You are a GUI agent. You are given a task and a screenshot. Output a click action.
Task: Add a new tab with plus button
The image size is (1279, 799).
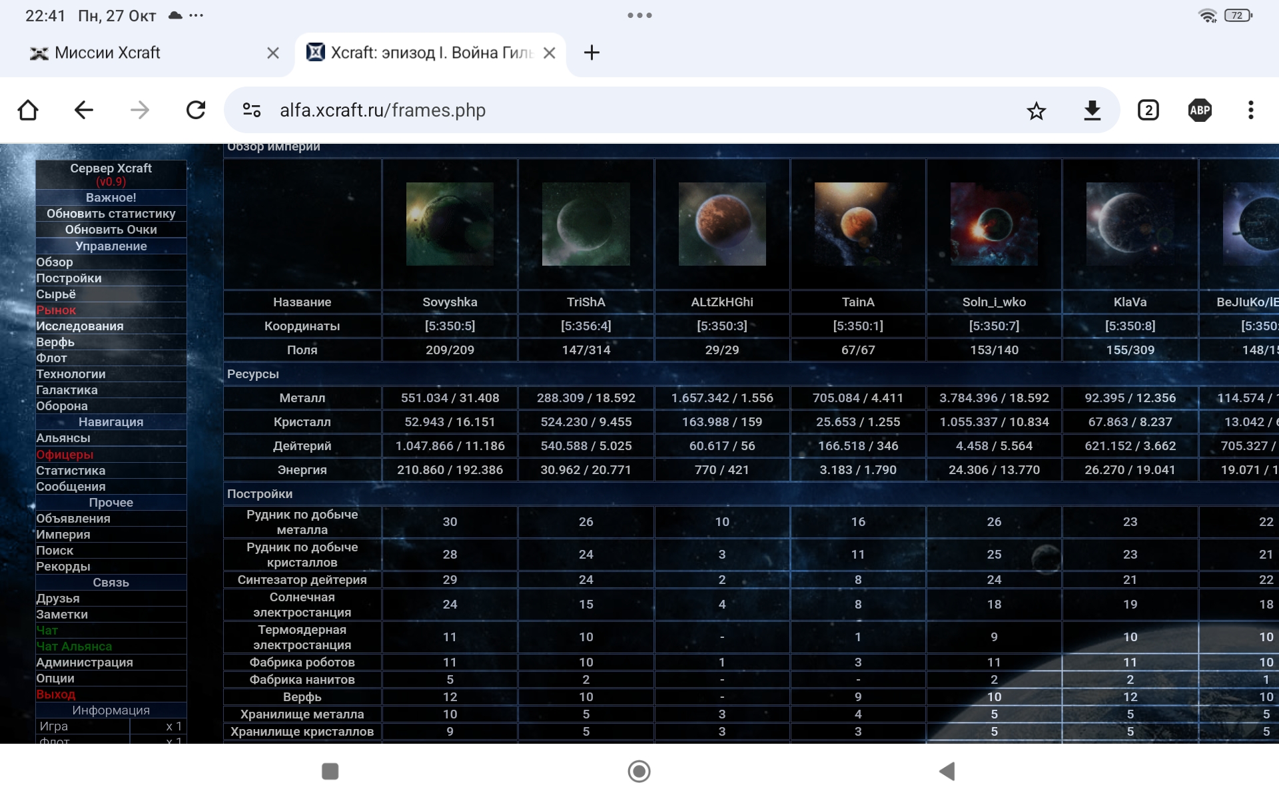(x=592, y=53)
